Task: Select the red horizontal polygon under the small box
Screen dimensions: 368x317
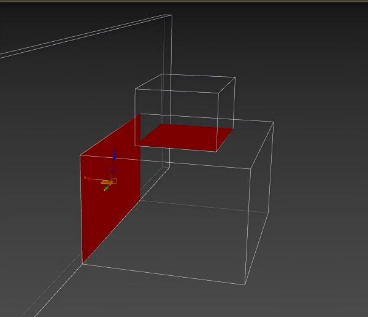Action: pos(184,136)
